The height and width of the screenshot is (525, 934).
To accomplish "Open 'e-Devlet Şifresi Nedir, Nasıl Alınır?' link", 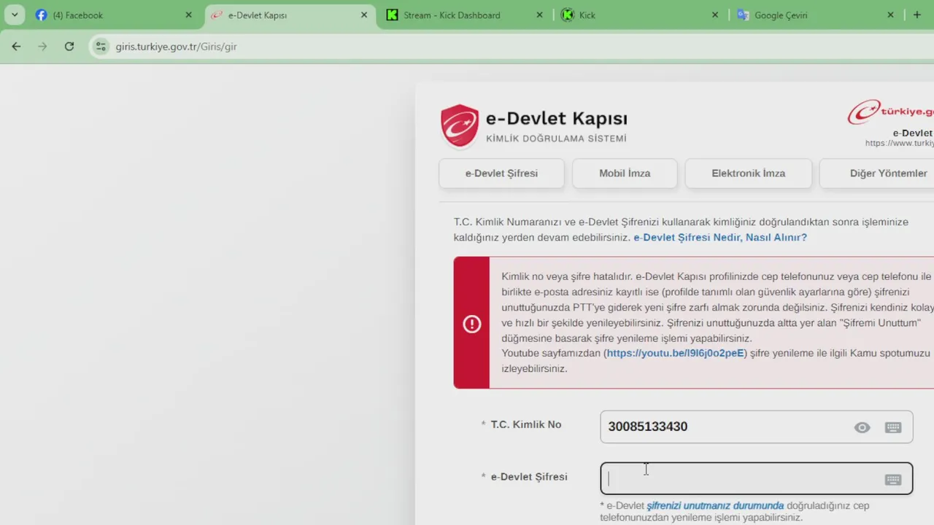I will 720,238.
